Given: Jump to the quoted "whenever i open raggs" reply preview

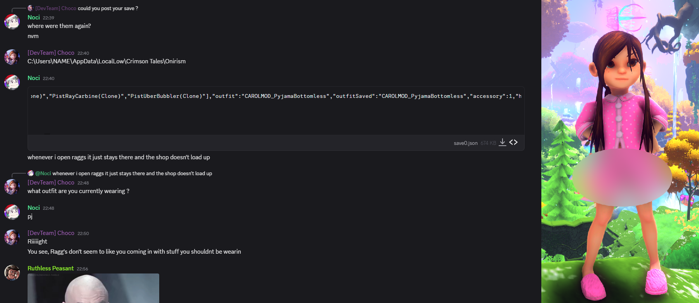Looking at the screenshot, I should (132, 173).
